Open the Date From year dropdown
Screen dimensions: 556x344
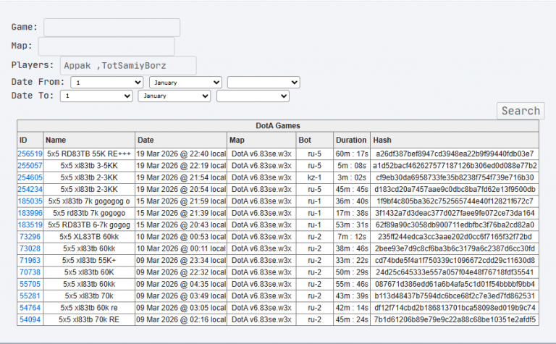[x=264, y=83]
